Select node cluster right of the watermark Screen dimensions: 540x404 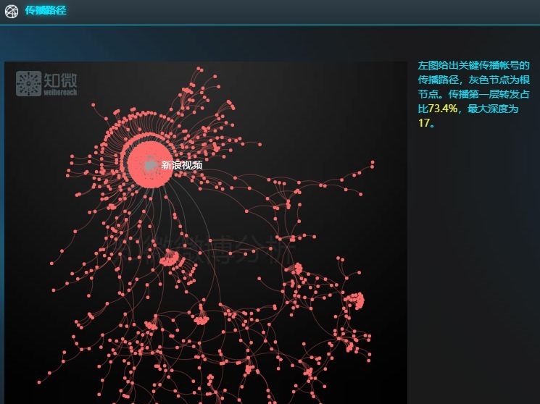tap(295, 269)
